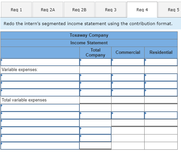Click the Variable expenses: row label
The width and height of the screenshot is (181, 152).
(20, 70)
